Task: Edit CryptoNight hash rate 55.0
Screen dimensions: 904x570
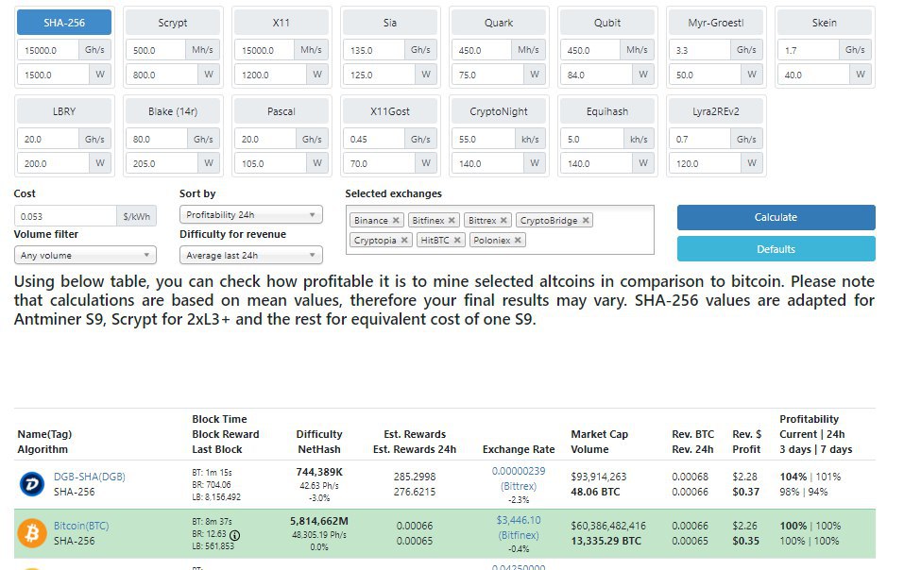Action: [483, 139]
